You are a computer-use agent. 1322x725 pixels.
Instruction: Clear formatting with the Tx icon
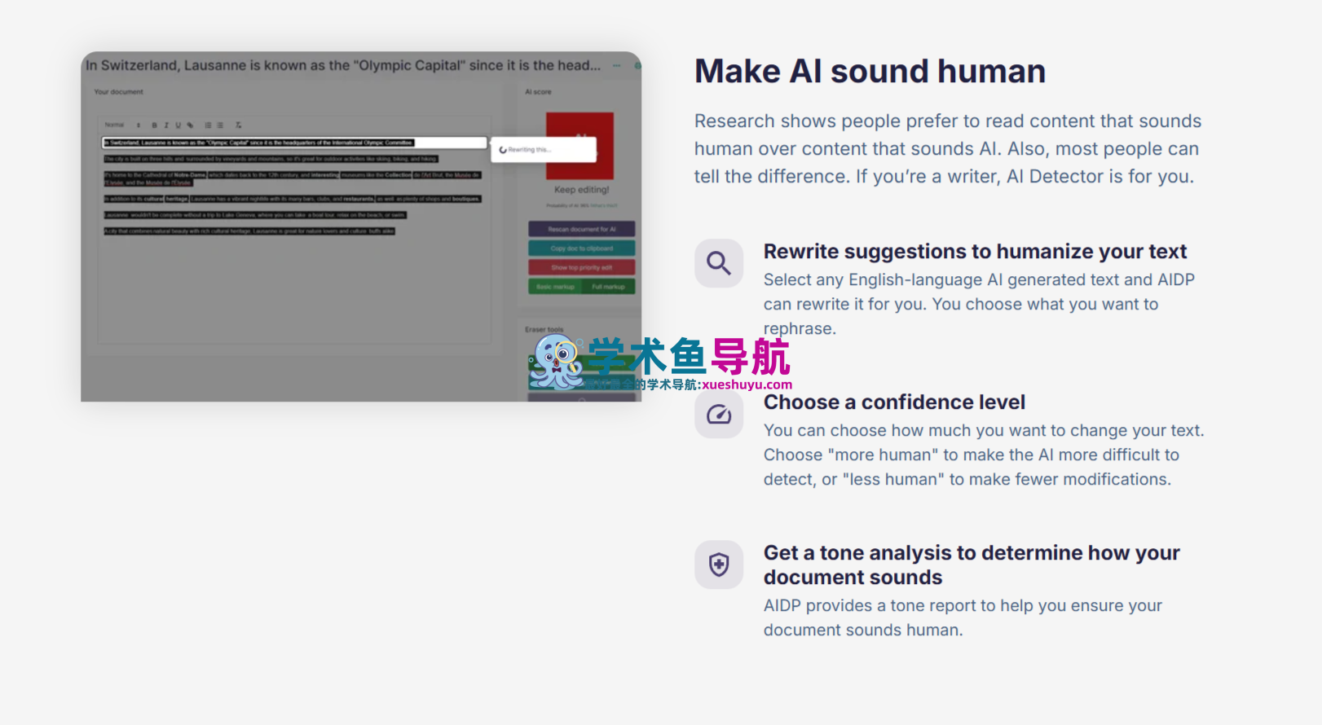(x=238, y=125)
